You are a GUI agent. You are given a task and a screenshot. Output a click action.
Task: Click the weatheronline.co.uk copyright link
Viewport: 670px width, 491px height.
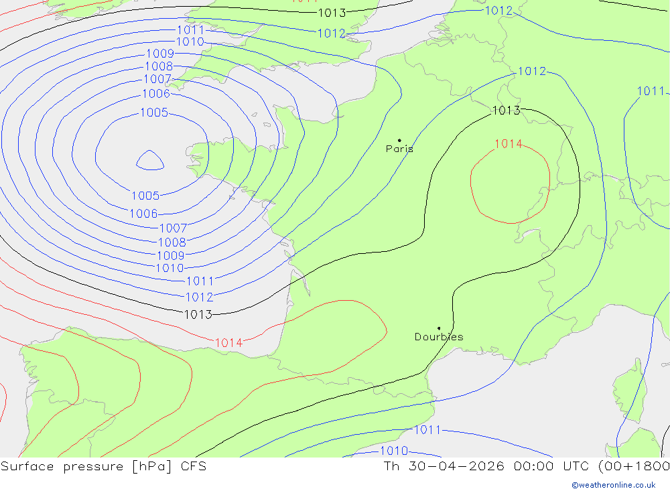pyautogui.click(x=614, y=485)
